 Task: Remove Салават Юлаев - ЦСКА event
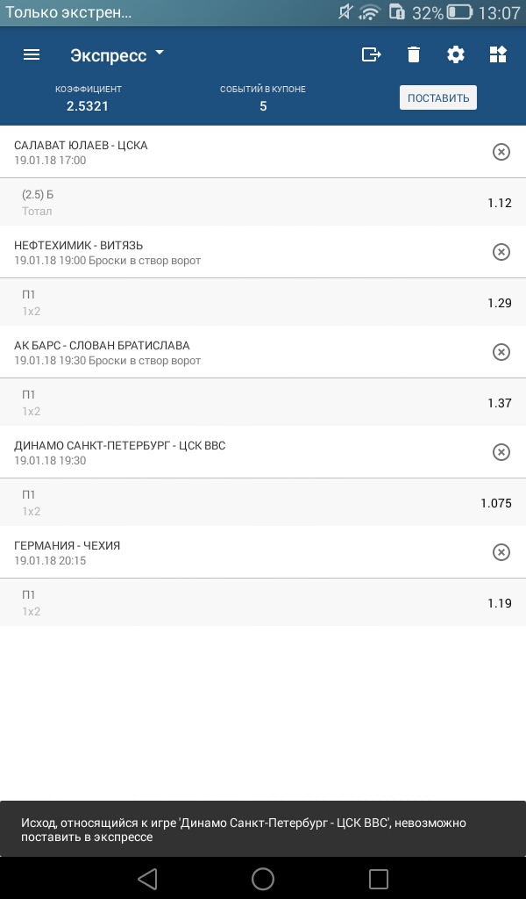[x=501, y=152]
